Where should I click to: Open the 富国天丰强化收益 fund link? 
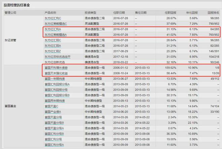[56, 73]
